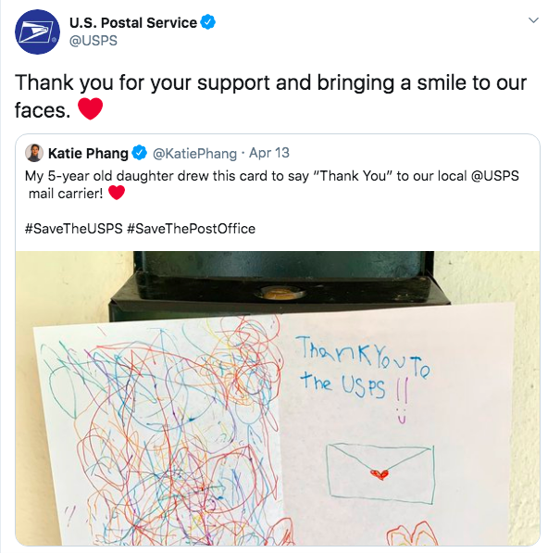The image size is (548, 553).
Task: Open the thank-you card photo
Action: pyautogui.click(x=278, y=398)
